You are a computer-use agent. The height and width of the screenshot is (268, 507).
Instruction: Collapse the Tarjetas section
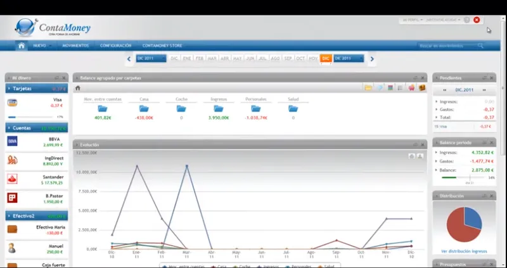[x=9, y=89]
